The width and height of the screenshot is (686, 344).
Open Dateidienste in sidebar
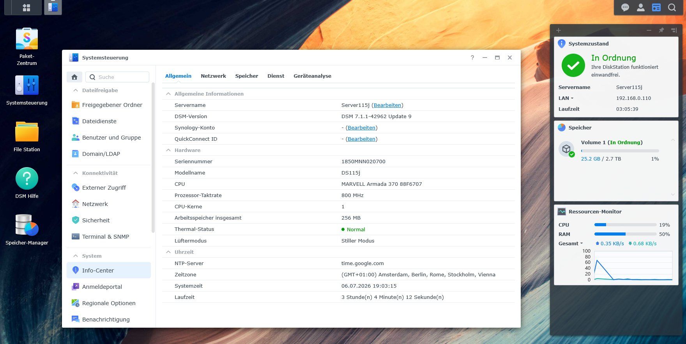(108, 121)
